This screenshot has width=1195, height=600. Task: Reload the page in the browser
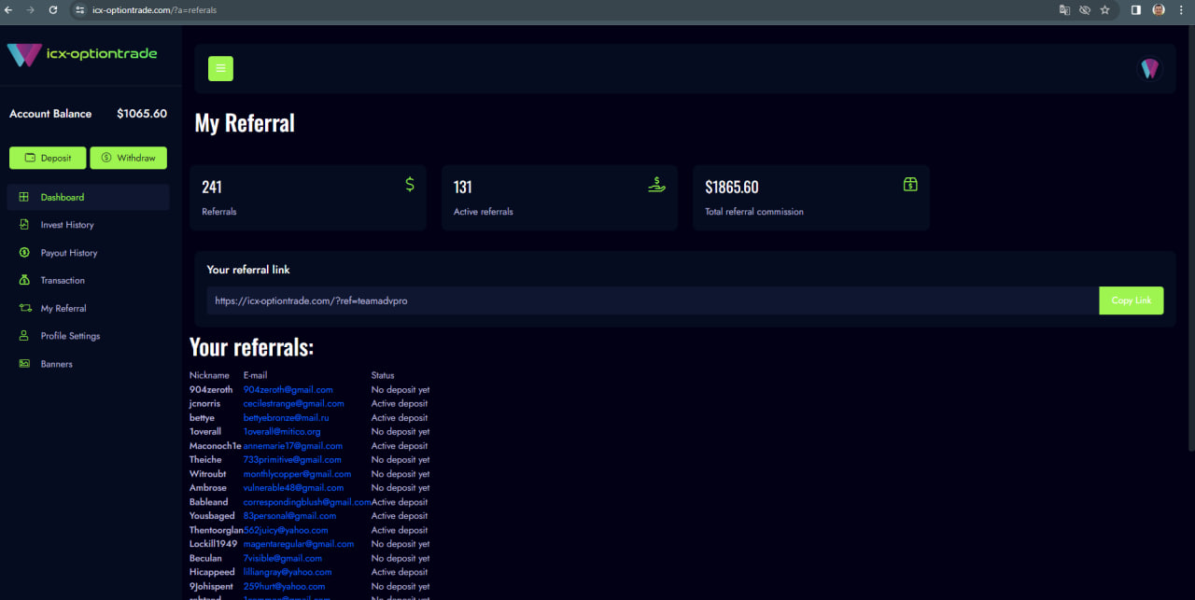point(52,9)
